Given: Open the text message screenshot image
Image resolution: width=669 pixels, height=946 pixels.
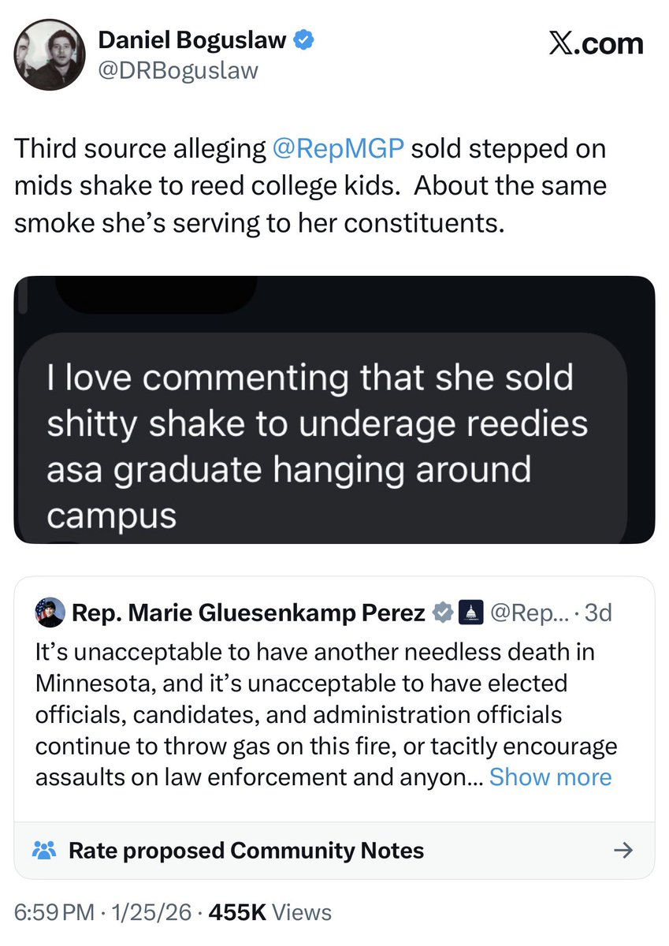Looking at the screenshot, I should click(x=334, y=409).
